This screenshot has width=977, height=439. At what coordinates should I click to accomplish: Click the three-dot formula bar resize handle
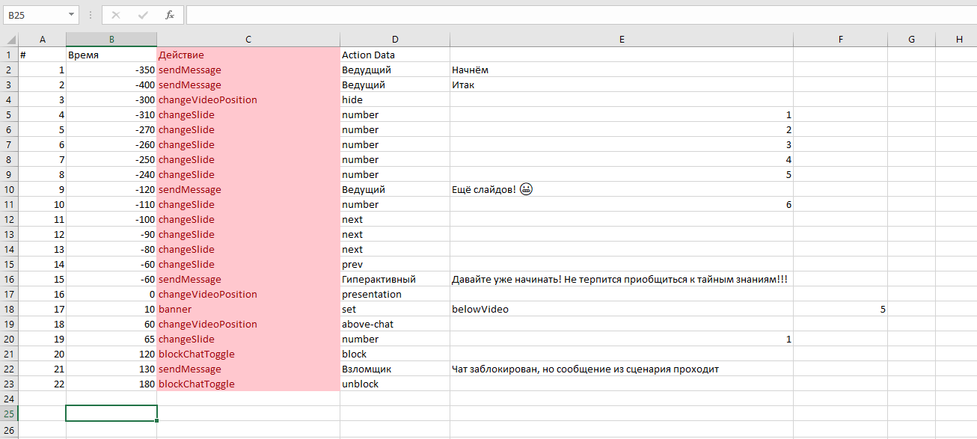click(91, 15)
